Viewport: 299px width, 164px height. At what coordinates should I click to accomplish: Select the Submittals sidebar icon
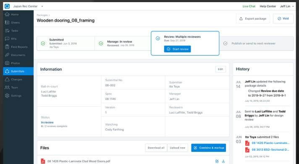(7, 71)
